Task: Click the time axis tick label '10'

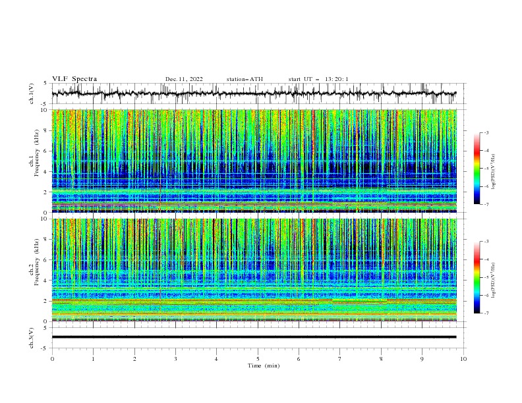Action: 463,359
